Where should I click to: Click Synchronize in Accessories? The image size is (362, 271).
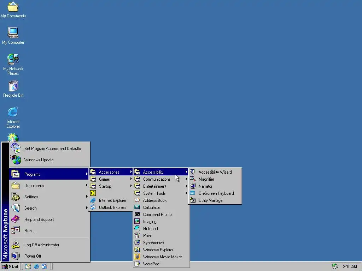(x=161, y=243)
